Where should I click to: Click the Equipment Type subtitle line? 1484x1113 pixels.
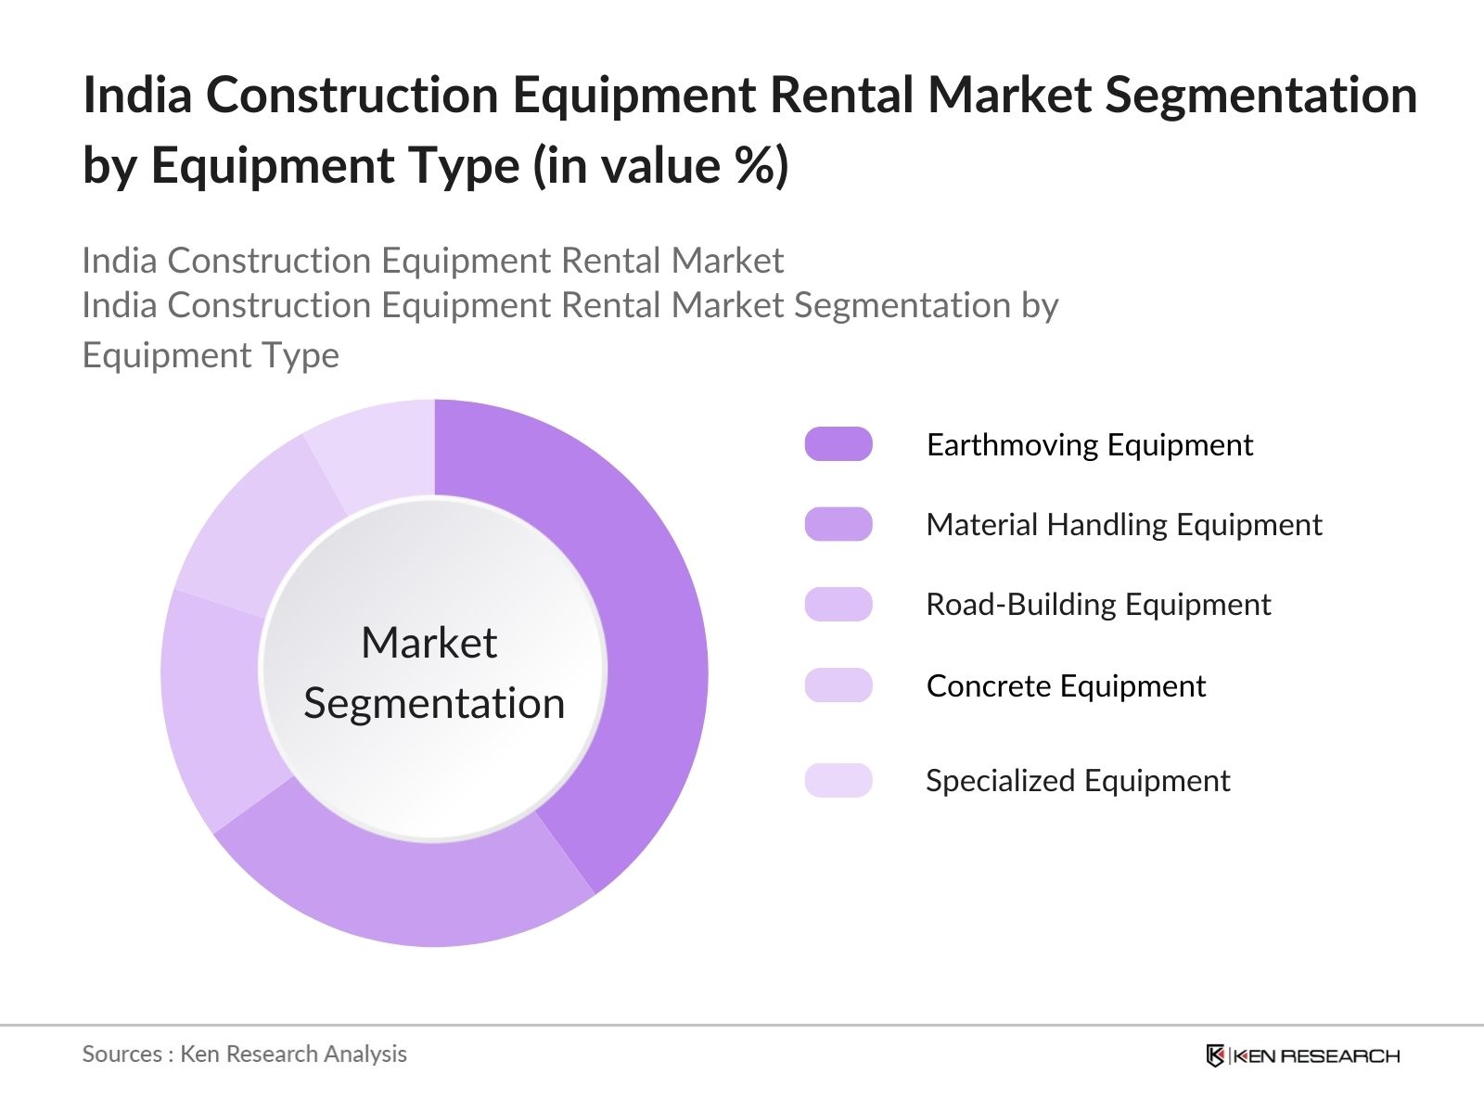[211, 354]
